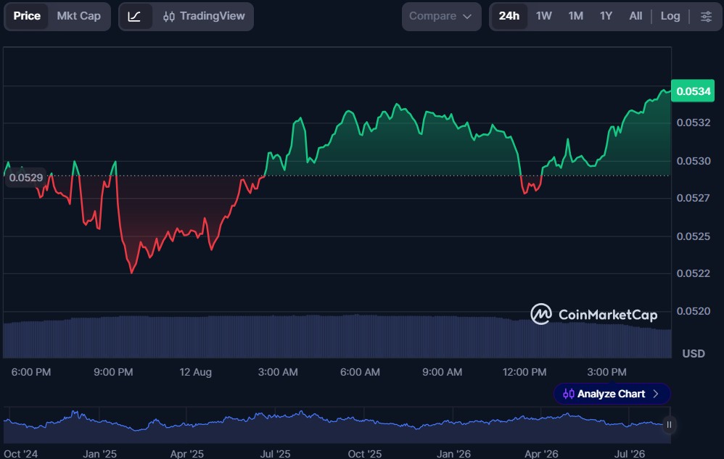Click Apr '26 on the range navigator

coord(541,454)
